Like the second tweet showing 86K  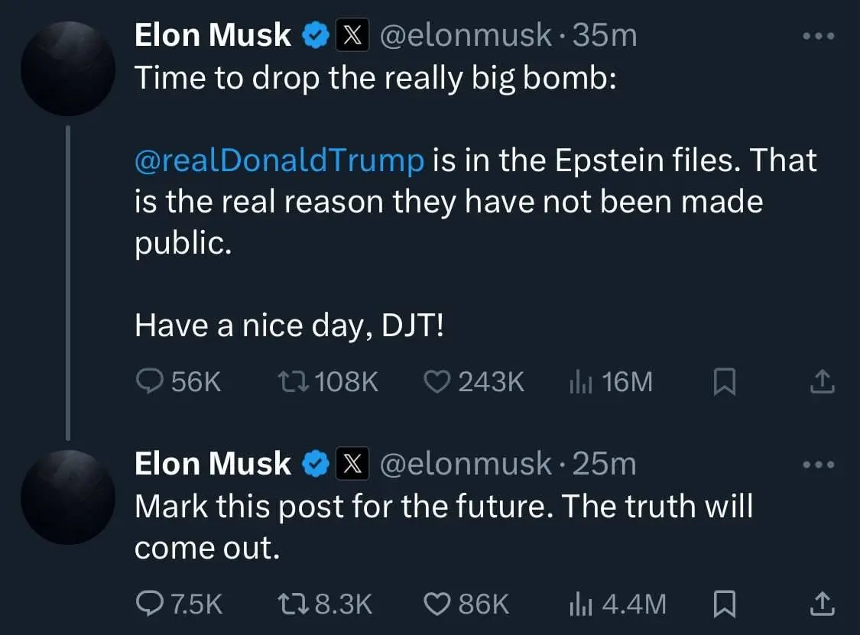[x=436, y=604]
